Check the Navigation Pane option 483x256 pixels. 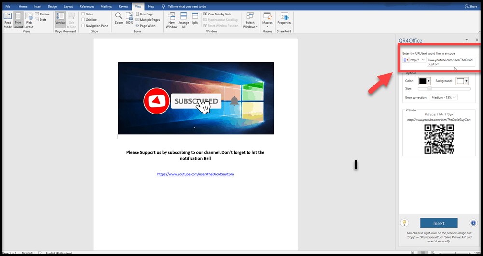(83, 26)
